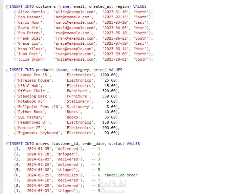Screen dimensions: 225x194
Task: Click the 'Monitor 27"' product name
Action: click(x=30, y=128)
